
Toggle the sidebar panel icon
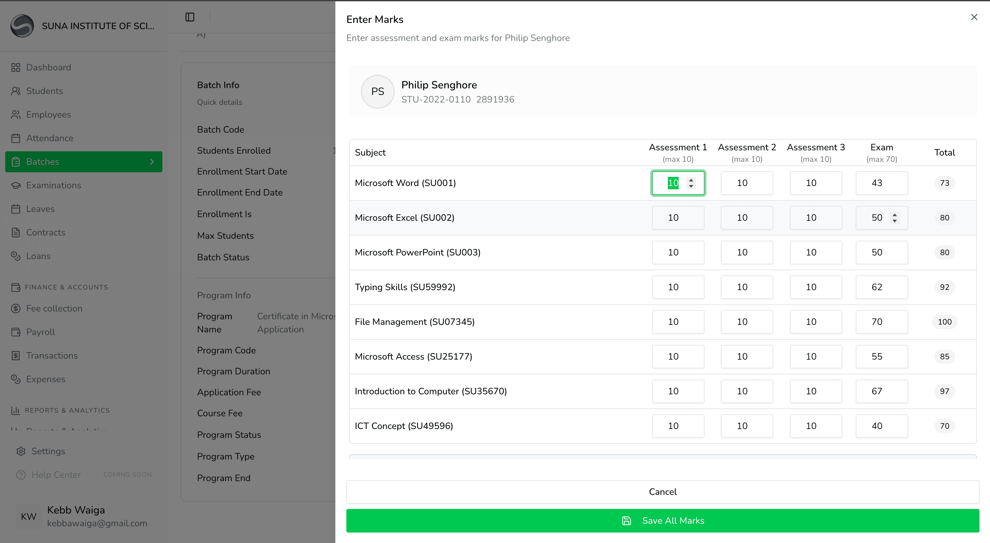point(190,17)
